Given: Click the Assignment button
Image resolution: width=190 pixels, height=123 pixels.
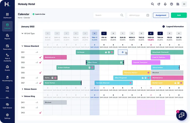Looking at the screenshot, I should (161, 15).
